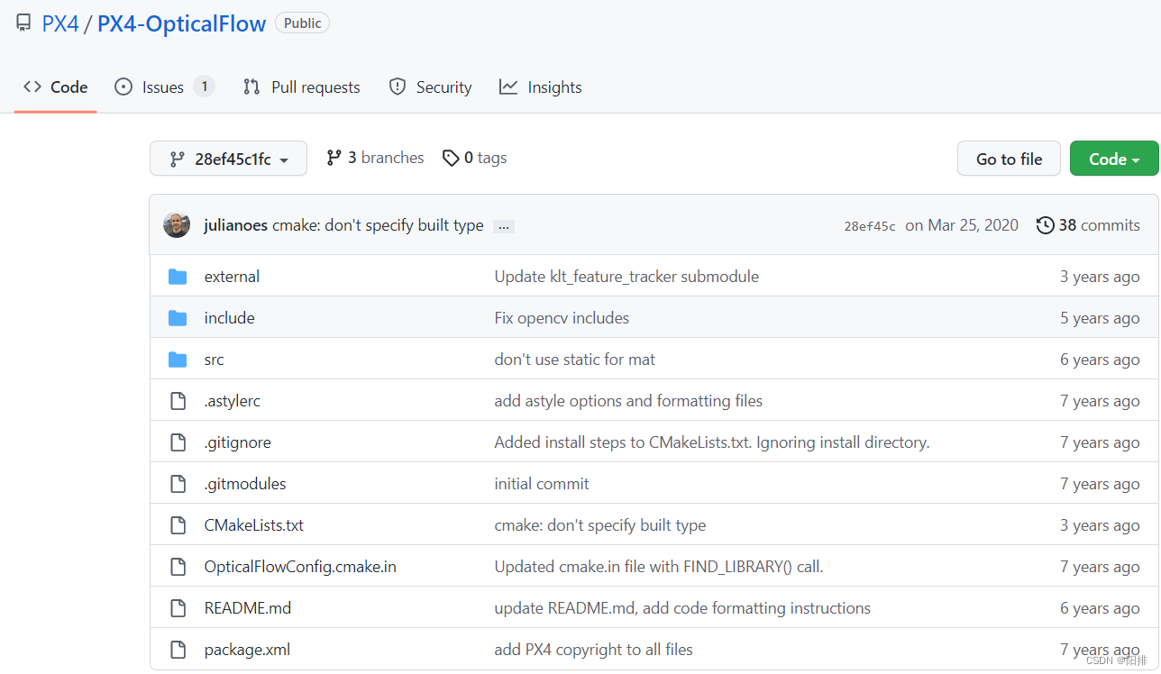Open commit 'Fix opencv includes'
Image resolution: width=1161 pixels, height=674 pixels.
pyautogui.click(x=562, y=318)
